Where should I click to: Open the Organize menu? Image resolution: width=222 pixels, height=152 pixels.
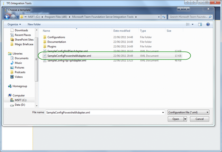click(14, 24)
